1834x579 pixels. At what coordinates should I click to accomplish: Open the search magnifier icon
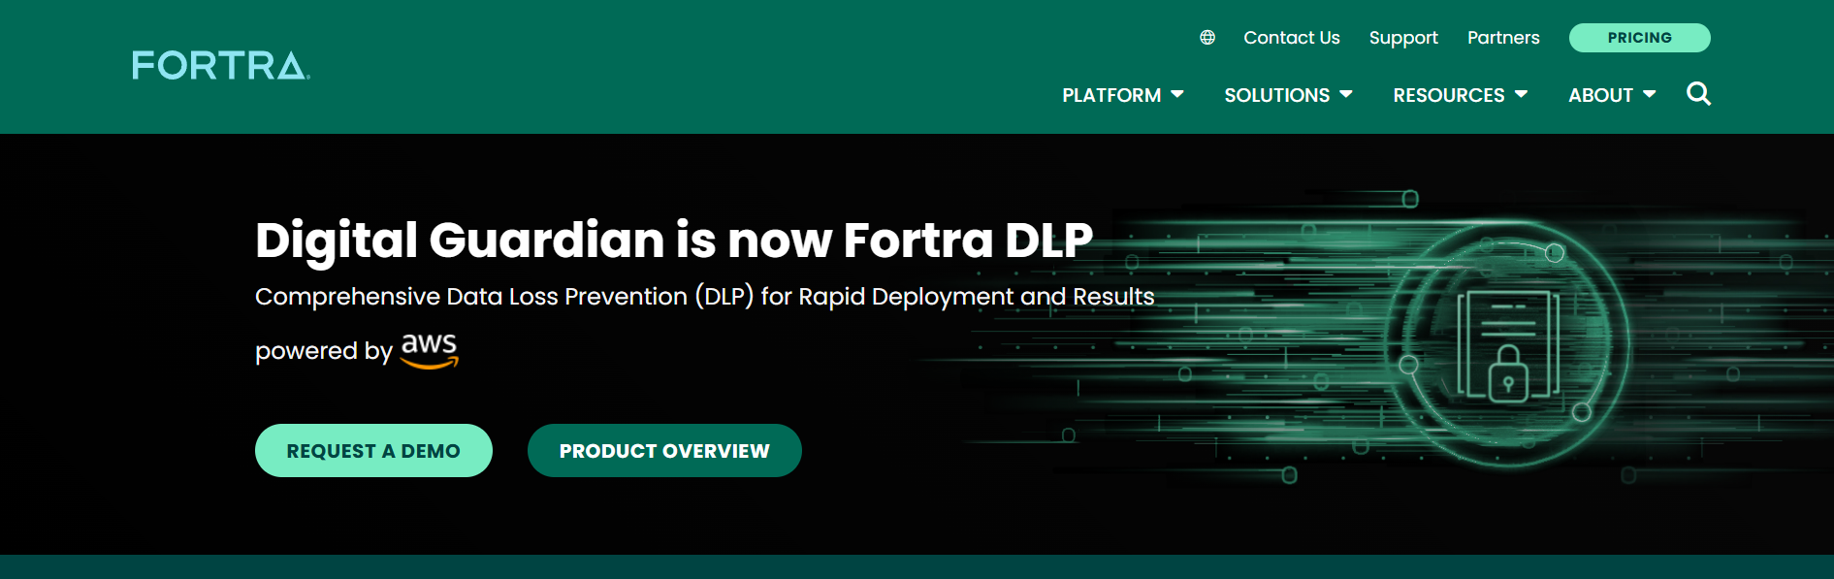[1698, 94]
